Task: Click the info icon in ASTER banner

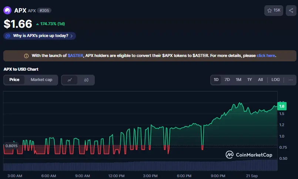Action: pyautogui.click(x=26, y=56)
